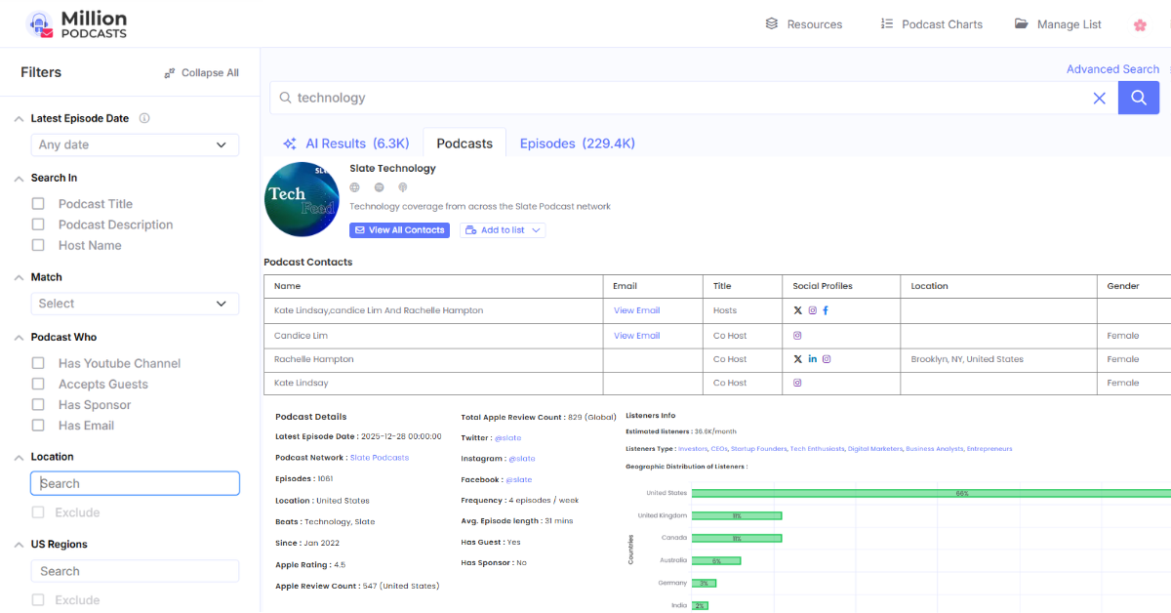Open Rachelle Hampton's Instagram profile icon

tap(827, 359)
